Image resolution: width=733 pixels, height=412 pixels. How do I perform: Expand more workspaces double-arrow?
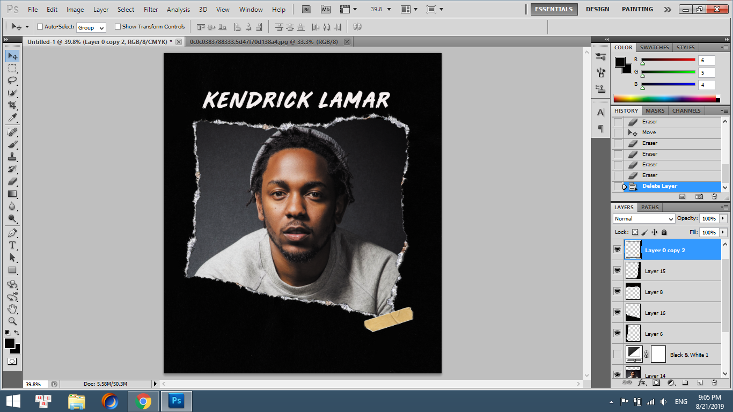coord(667,9)
